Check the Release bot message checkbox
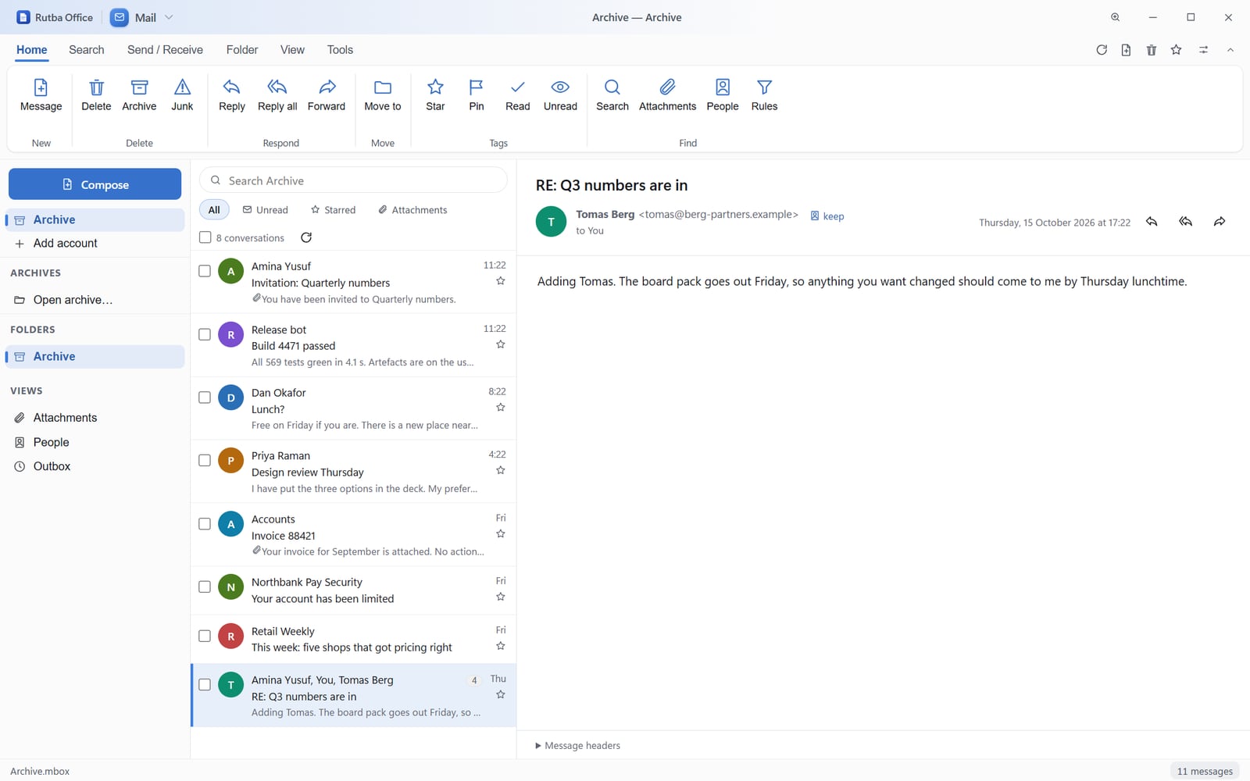Screen dimensions: 1250x781 pyautogui.click(x=205, y=334)
